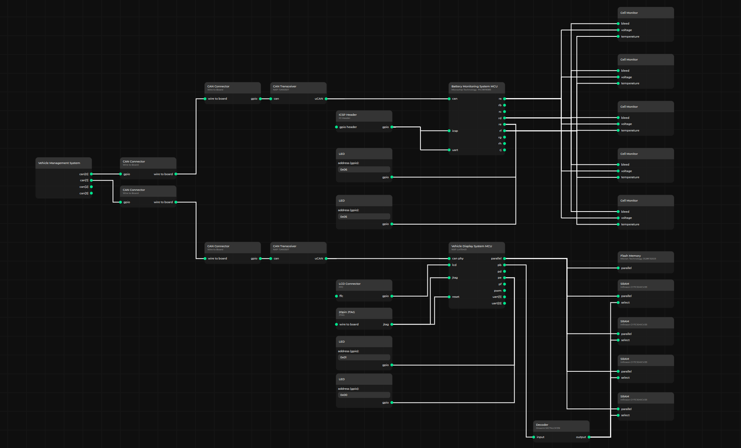Click the Decoder input port
The height and width of the screenshot is (448, 741).
pyautogui.click(x=534, y=437)
